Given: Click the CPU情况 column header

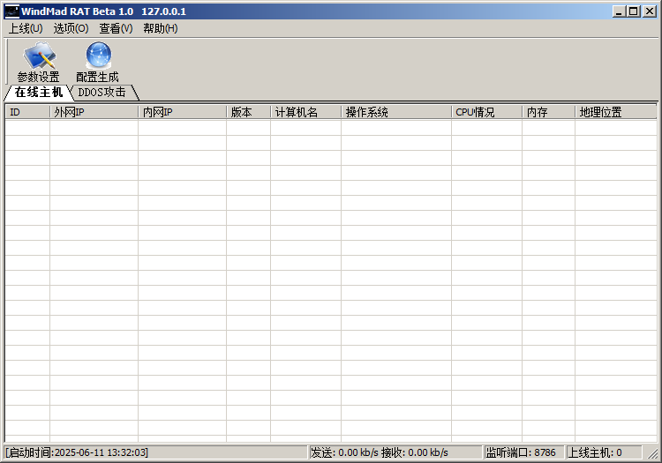Looking at the screenshot, I should click(486, 112).
